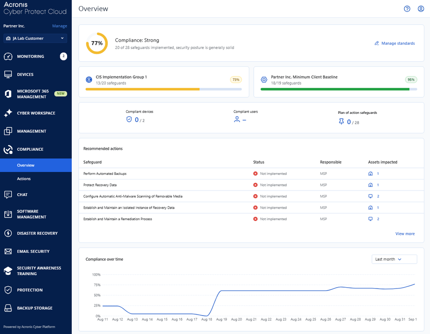Click the Management stacked squares icon
Image resolution: width=430 pixels, height=334 pixels.
pos(8,131)
